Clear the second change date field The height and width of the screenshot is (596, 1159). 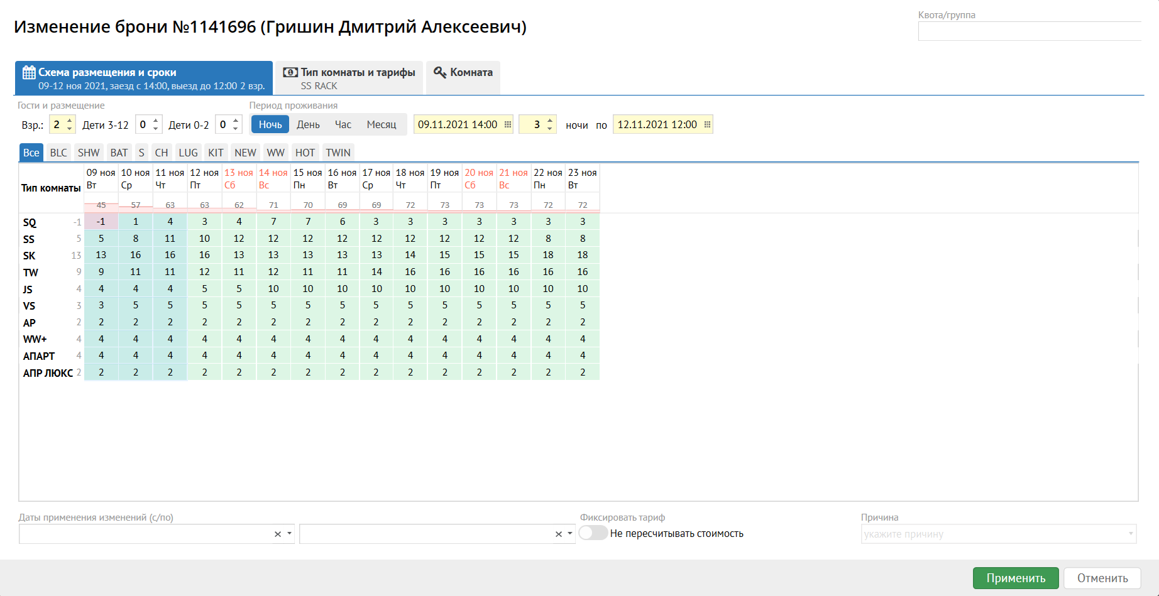pyautogui.click(x=558, y=534)
